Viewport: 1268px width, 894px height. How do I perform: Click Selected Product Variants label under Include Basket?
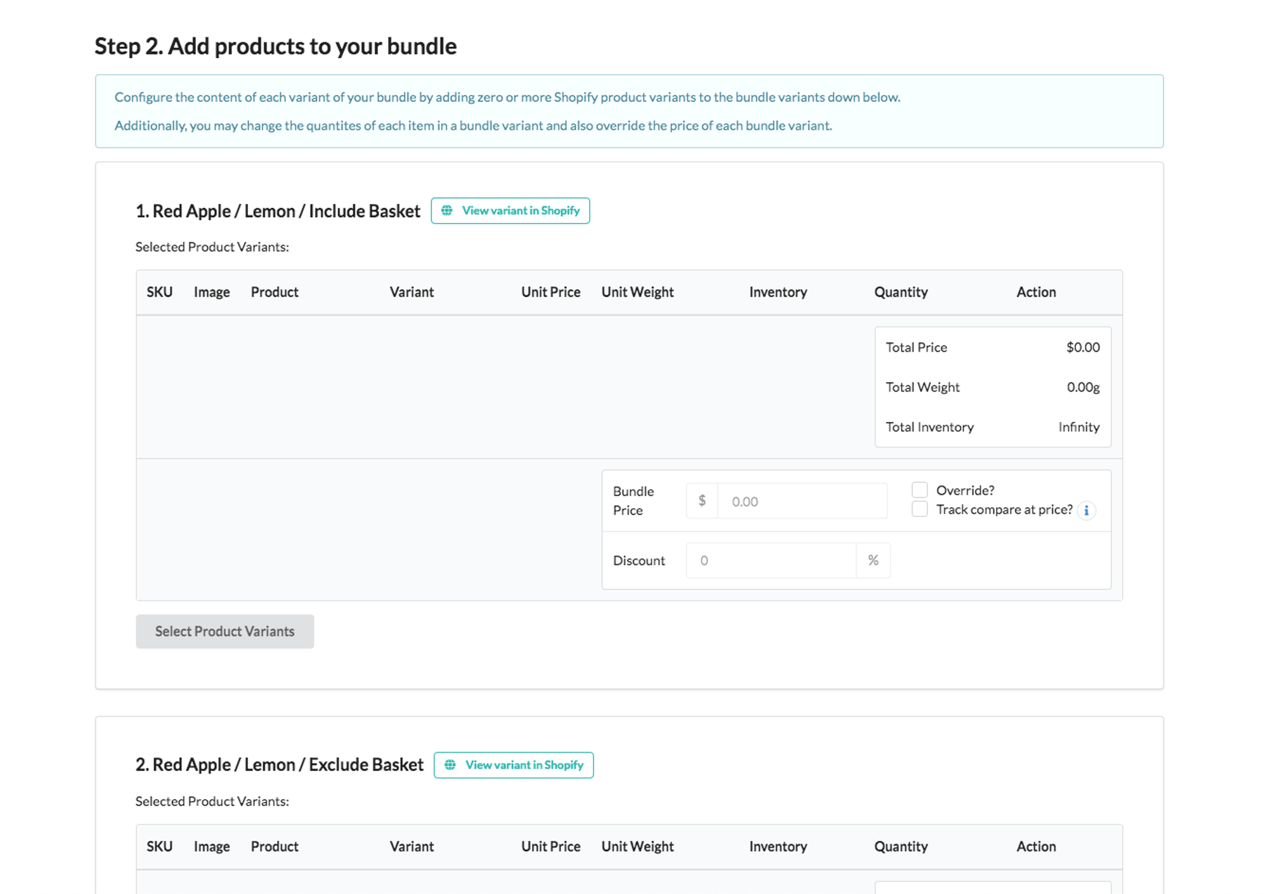coord(212,247)
